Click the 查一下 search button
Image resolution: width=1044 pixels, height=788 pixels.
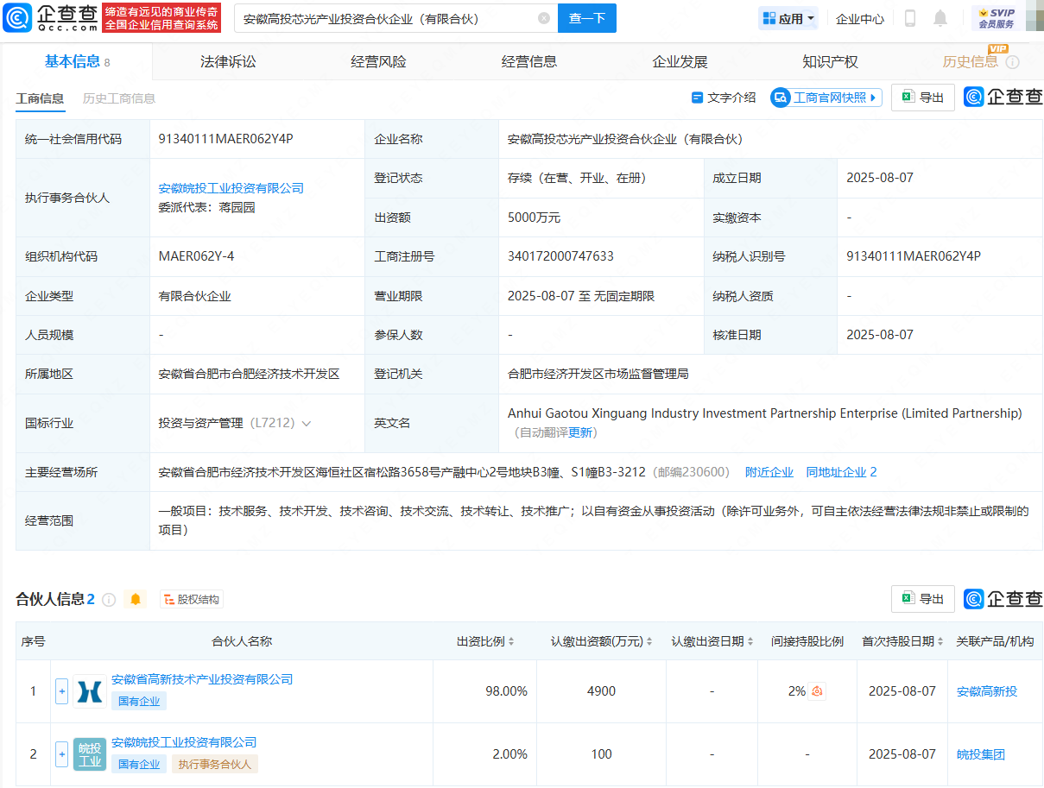coord(587,18)
